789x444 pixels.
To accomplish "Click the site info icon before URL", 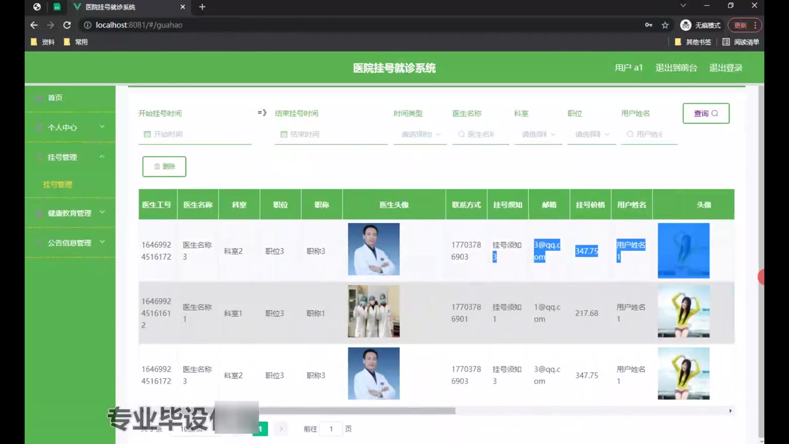I will (x=87, y=25).
